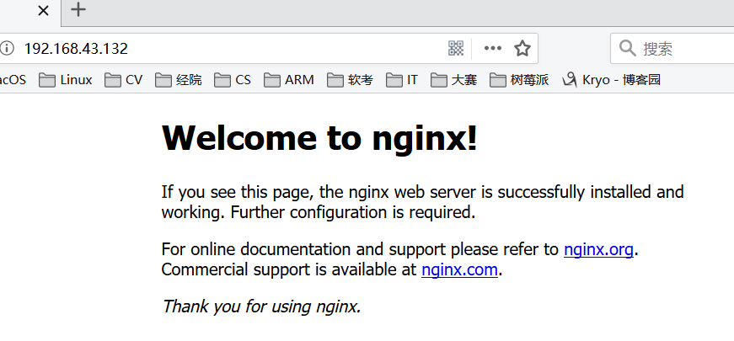Open the 树莓派 bookmarks folder
The height and width of the screenshot is (341, 734).
click(518, 80)
